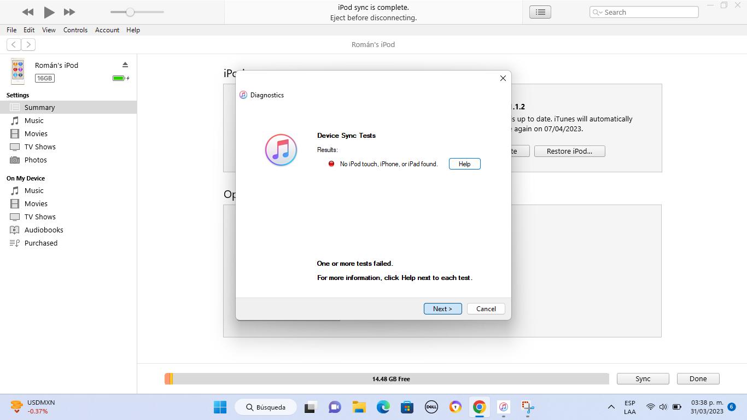Click the speaker volume tray icon
Screen dimensions: 747x420
tap(663, 407)
